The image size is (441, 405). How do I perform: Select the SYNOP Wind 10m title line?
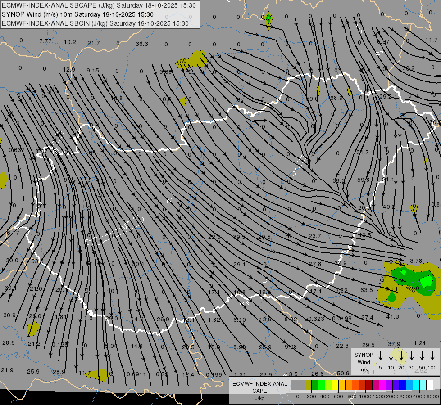(80, 14)
